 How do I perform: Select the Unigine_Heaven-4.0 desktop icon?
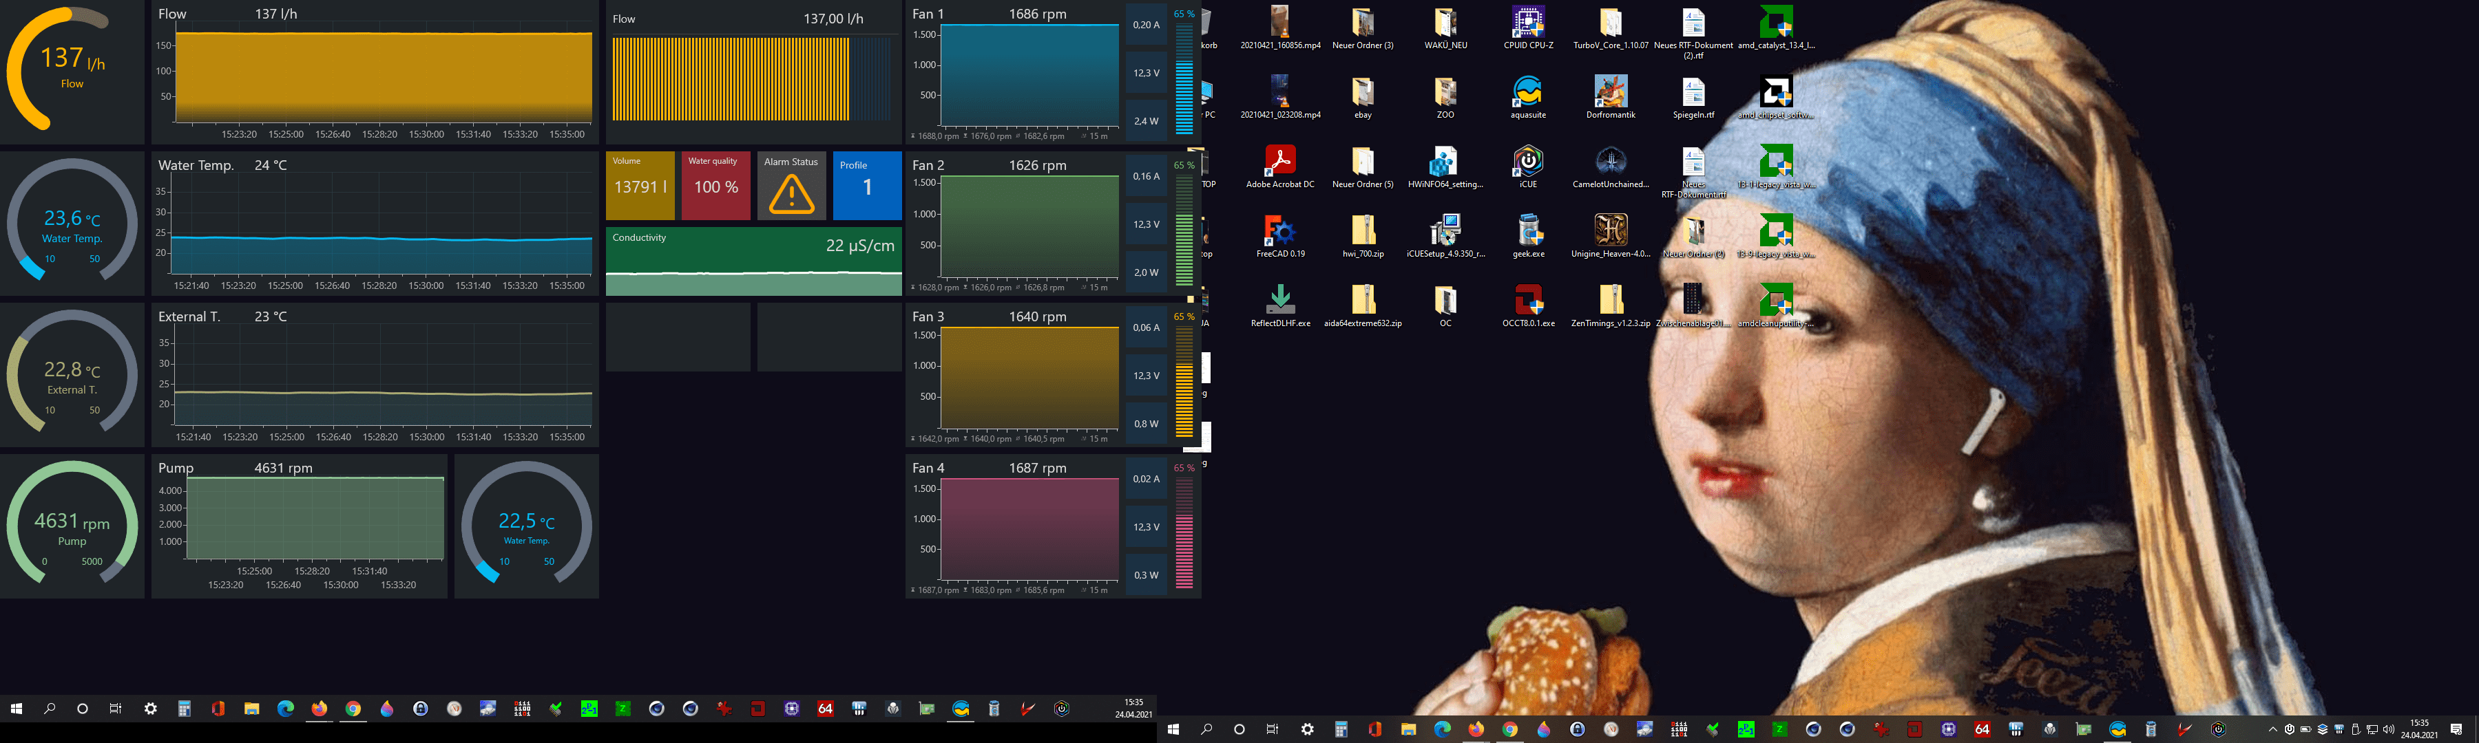click(x=1611, y=237)
